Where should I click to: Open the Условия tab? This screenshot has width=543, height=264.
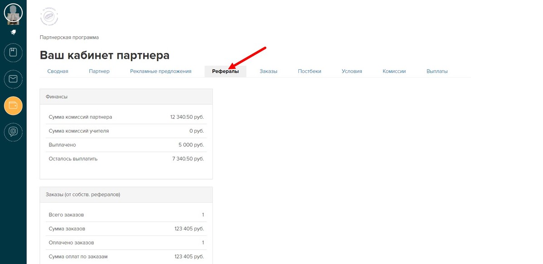point(352,72)
